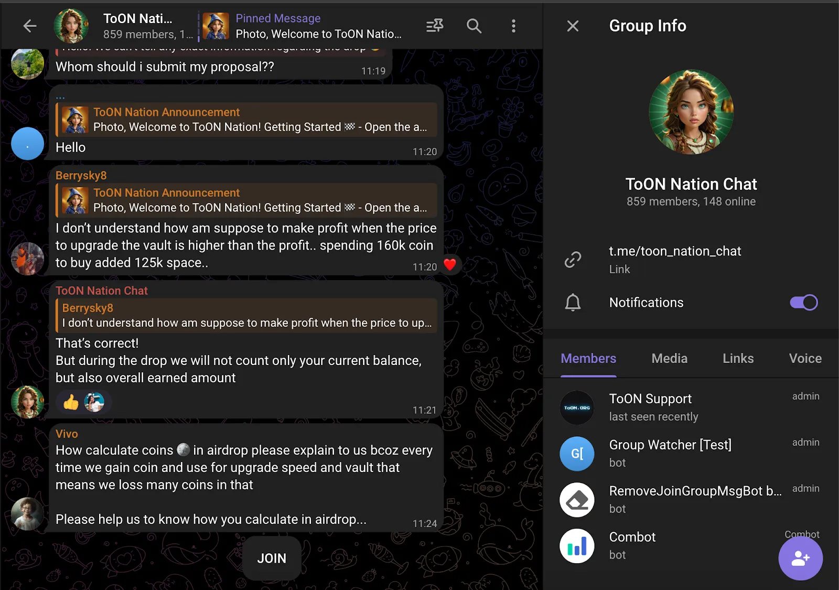Switch to the Links tab
Screen dimensions: 839x590
point(738,358)
